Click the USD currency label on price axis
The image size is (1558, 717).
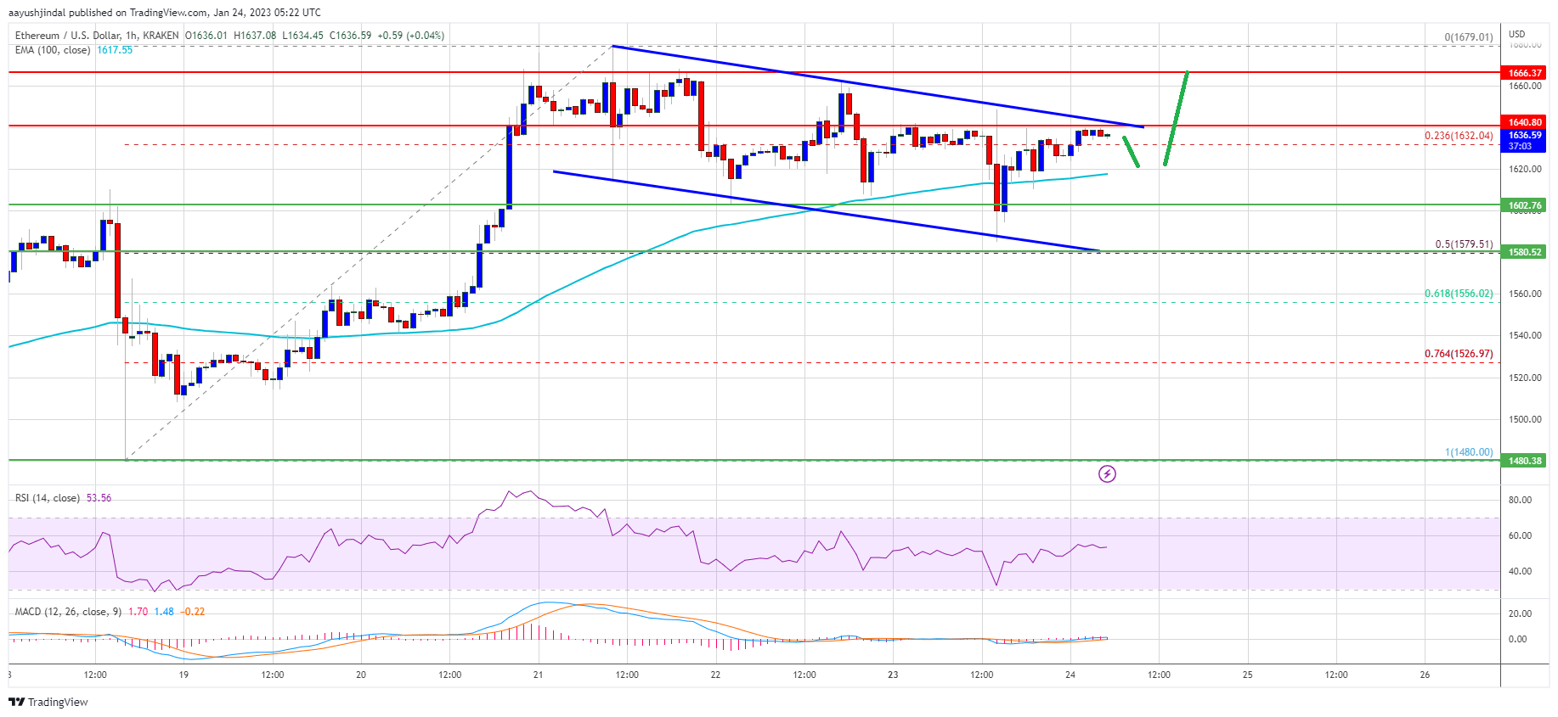tap(1517, 35)
